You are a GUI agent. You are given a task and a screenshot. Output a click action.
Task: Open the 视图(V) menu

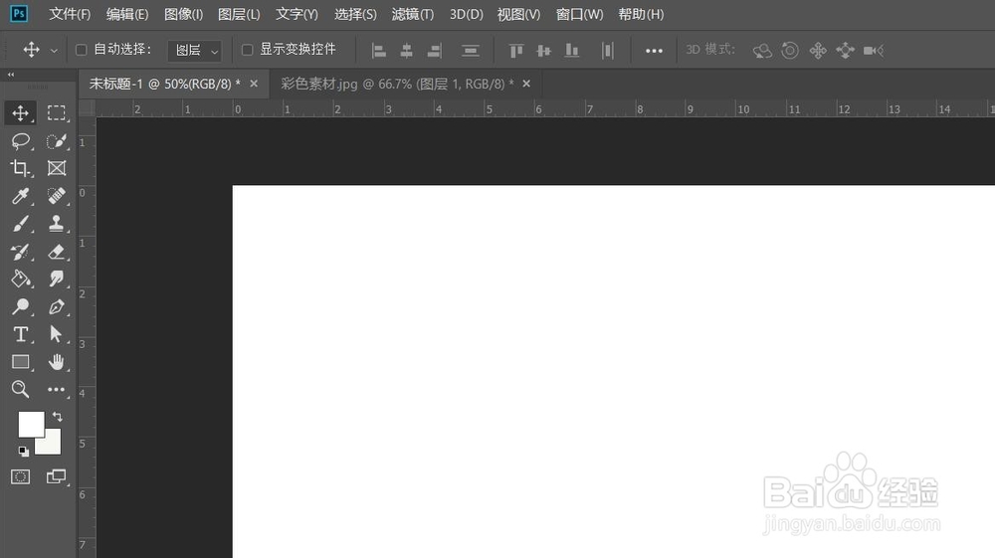(518, 14)
